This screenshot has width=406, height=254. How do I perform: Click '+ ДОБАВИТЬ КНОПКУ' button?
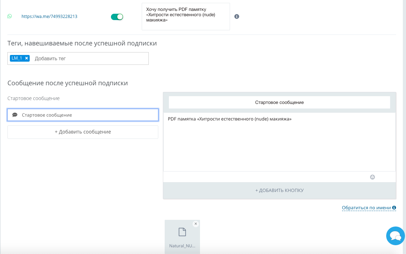point(280,191)
